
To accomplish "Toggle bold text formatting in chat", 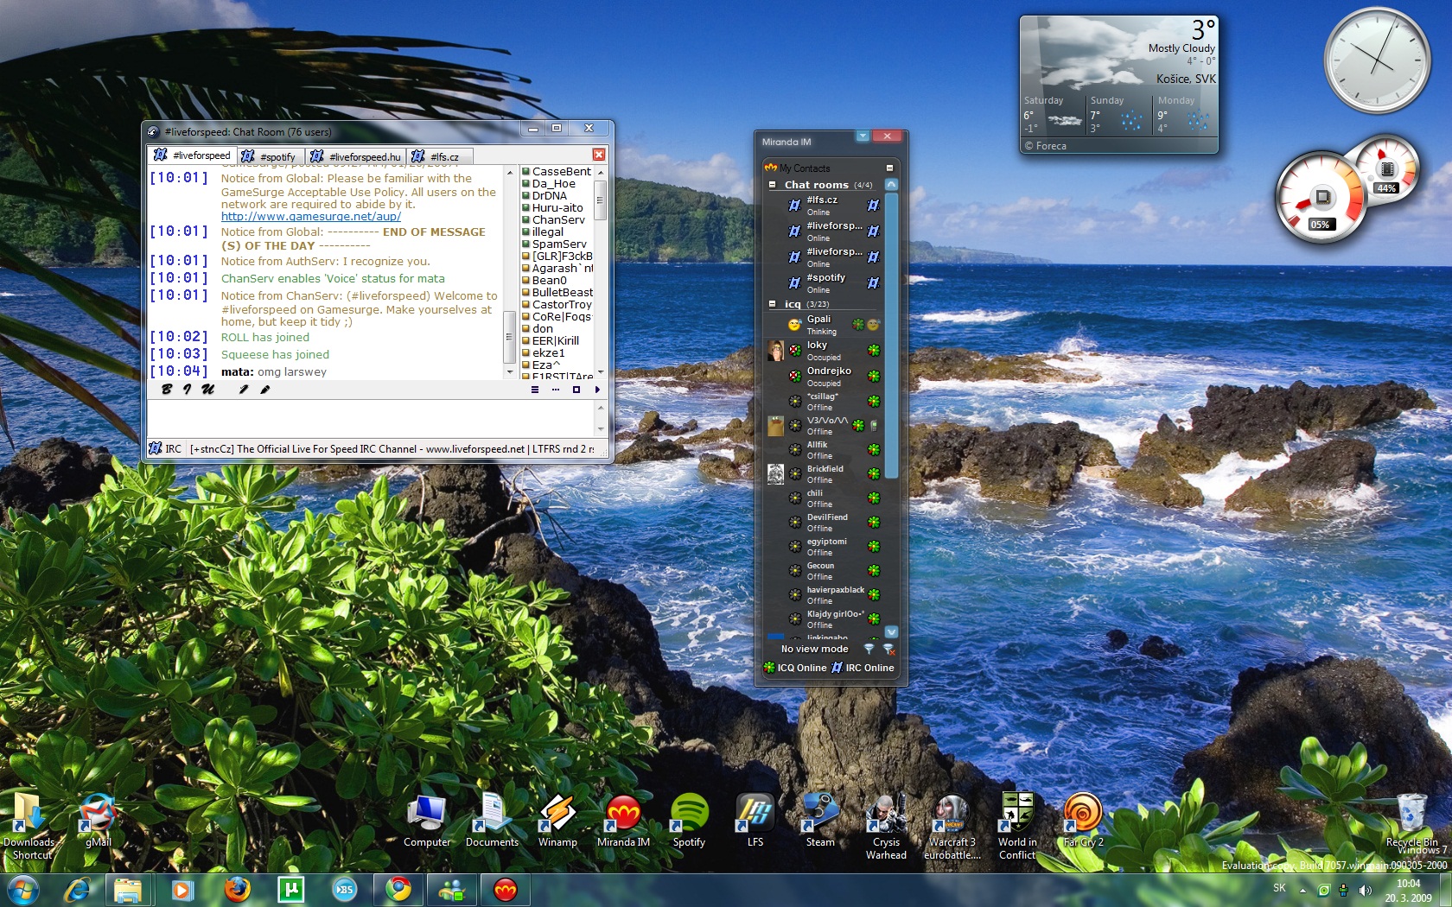I will [166, 390].
